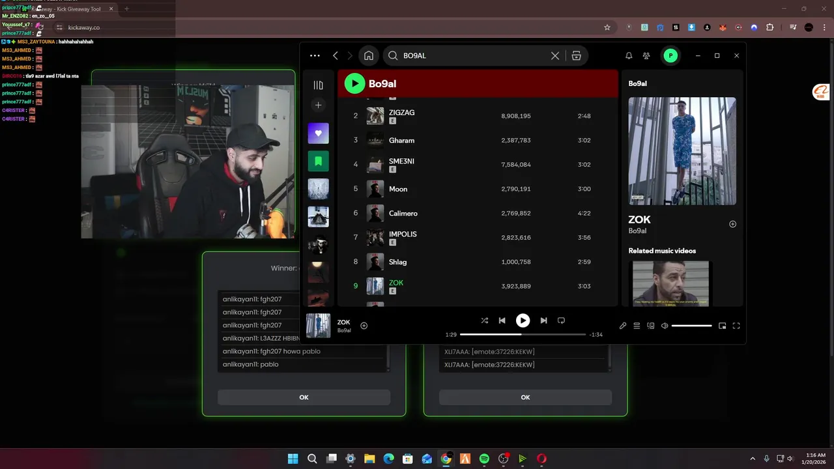This screenshot has width=834, height=469.
Task: Click play count 2,387,783 of Gharam
Action: point(516,140)
